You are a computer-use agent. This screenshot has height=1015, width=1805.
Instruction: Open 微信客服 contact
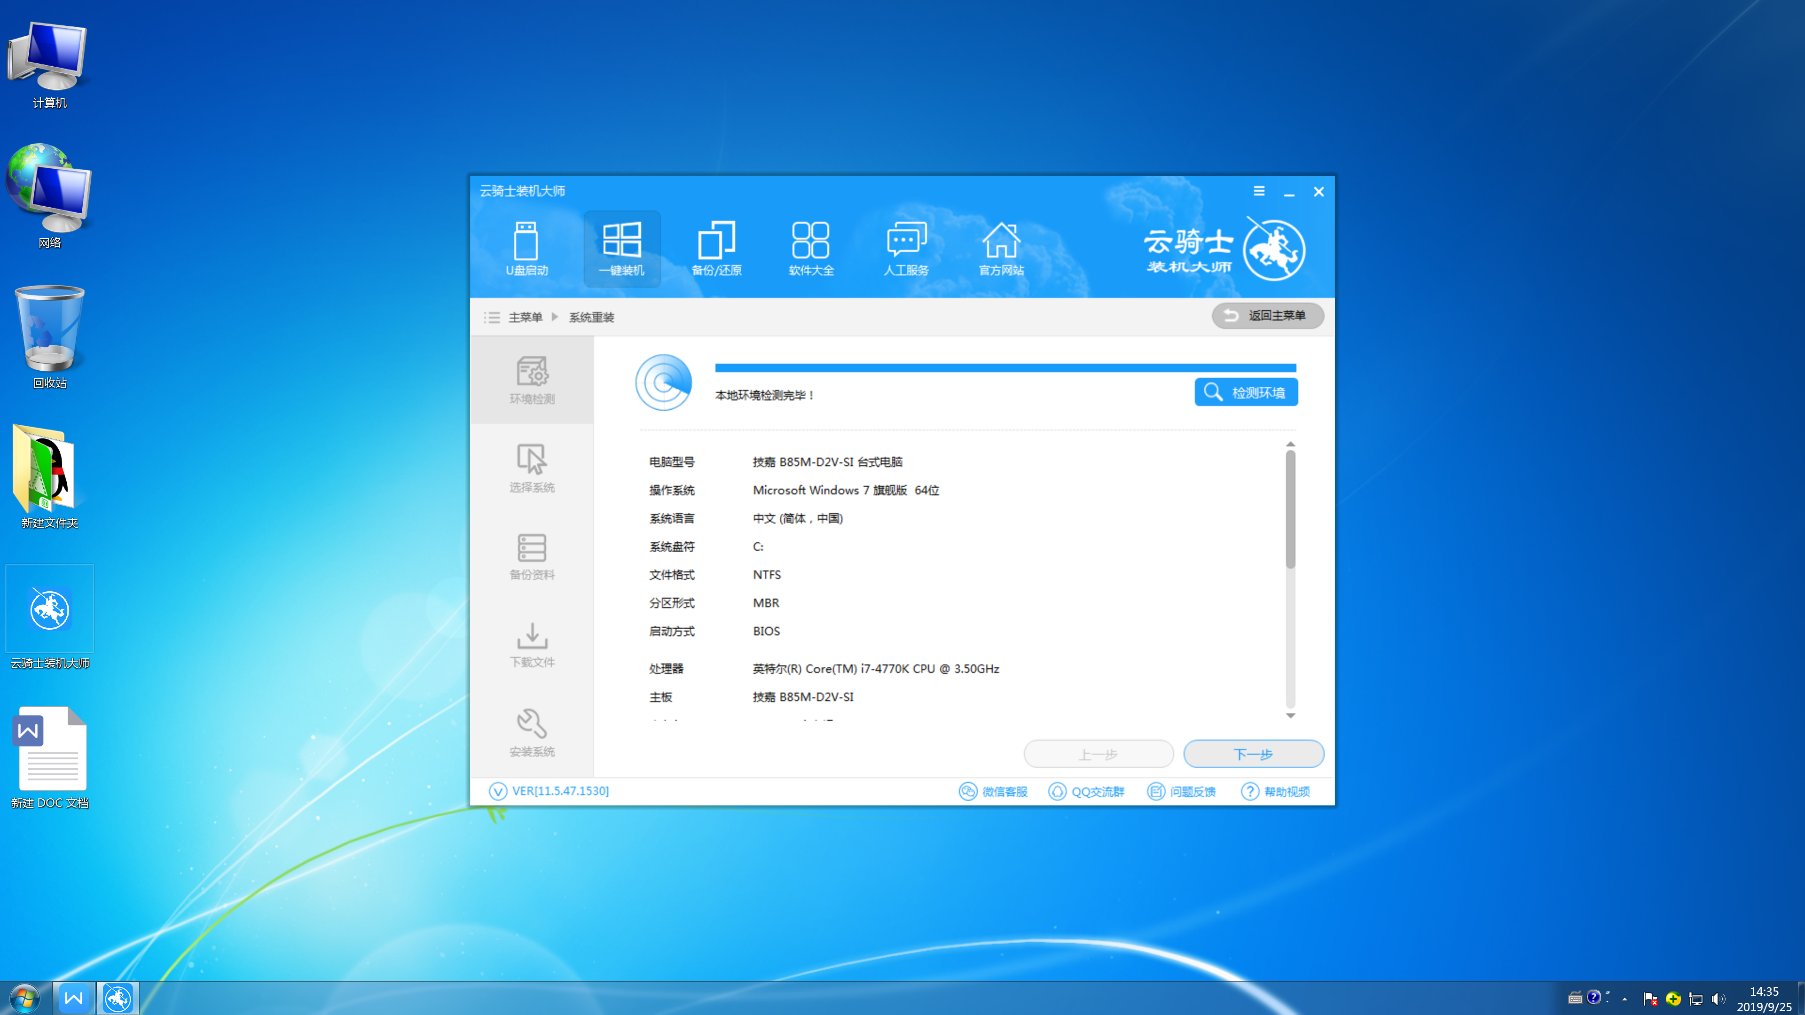click(x=993, y=791)
